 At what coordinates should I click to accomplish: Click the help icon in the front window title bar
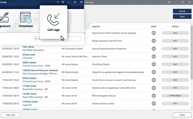click(x=63, y=2)
